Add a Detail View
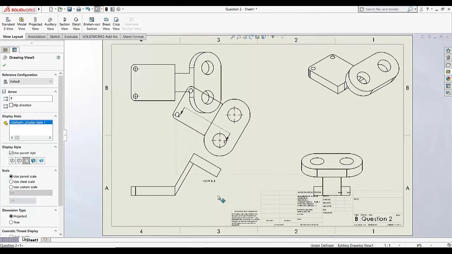Image resolution: width=452 pixels, height=254 pixels. coord(76,24)
